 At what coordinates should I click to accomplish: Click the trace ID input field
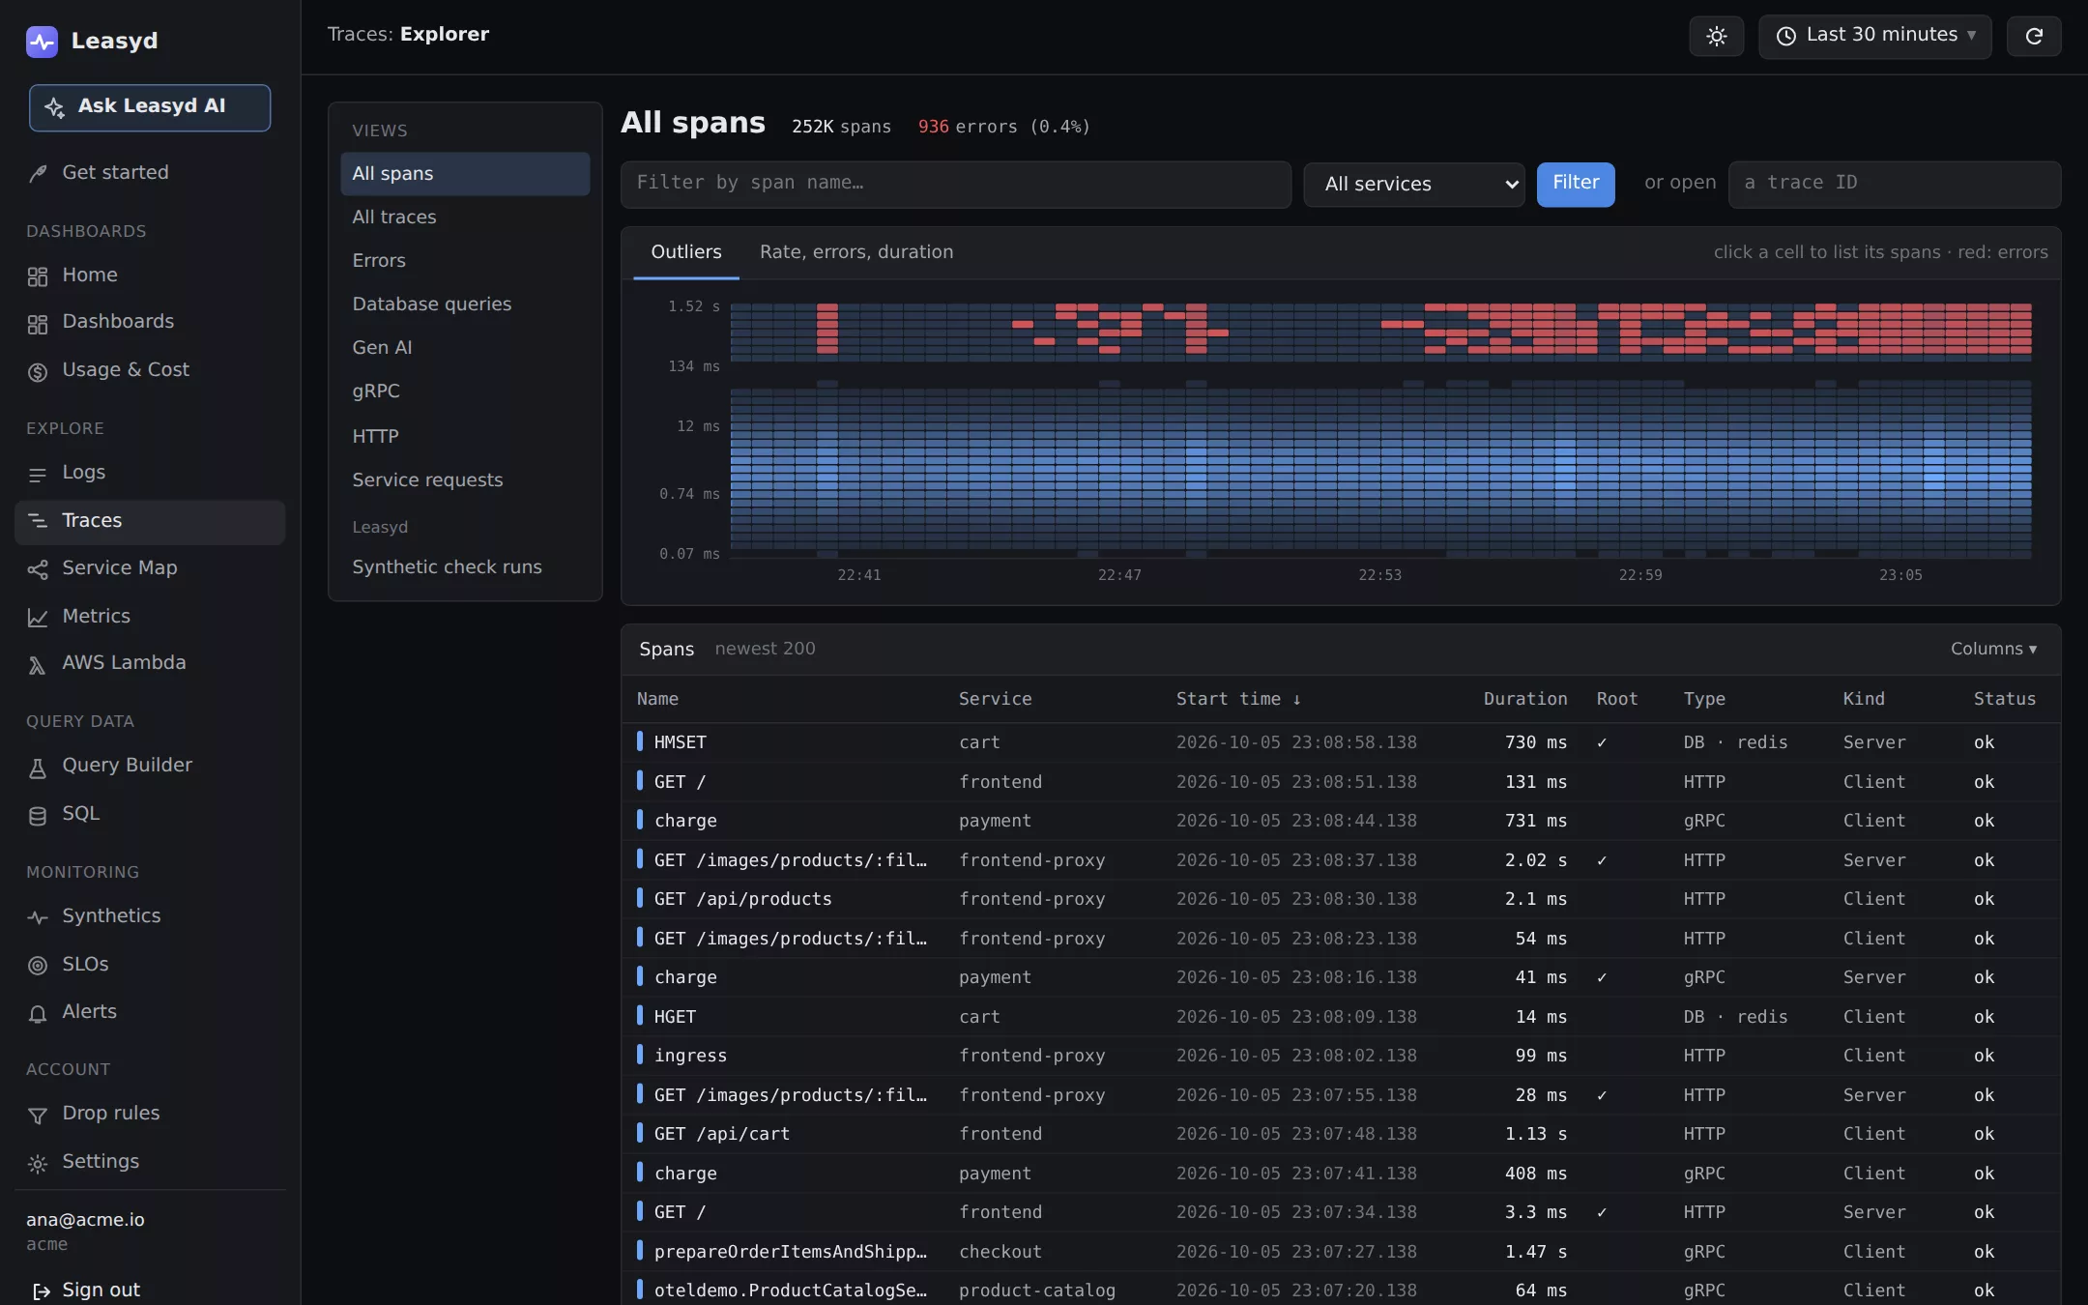click(x=1895, y=185)
